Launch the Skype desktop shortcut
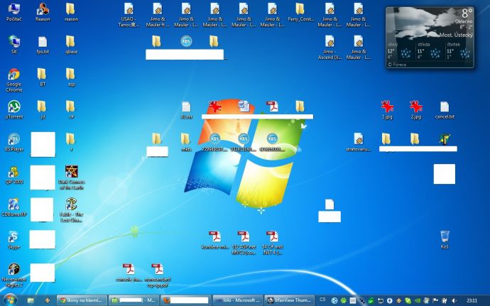The height and width of the screenshot is (306, 490). pos(13,239)
